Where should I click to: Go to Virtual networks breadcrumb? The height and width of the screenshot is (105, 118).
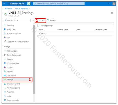(x=21, y=9)
